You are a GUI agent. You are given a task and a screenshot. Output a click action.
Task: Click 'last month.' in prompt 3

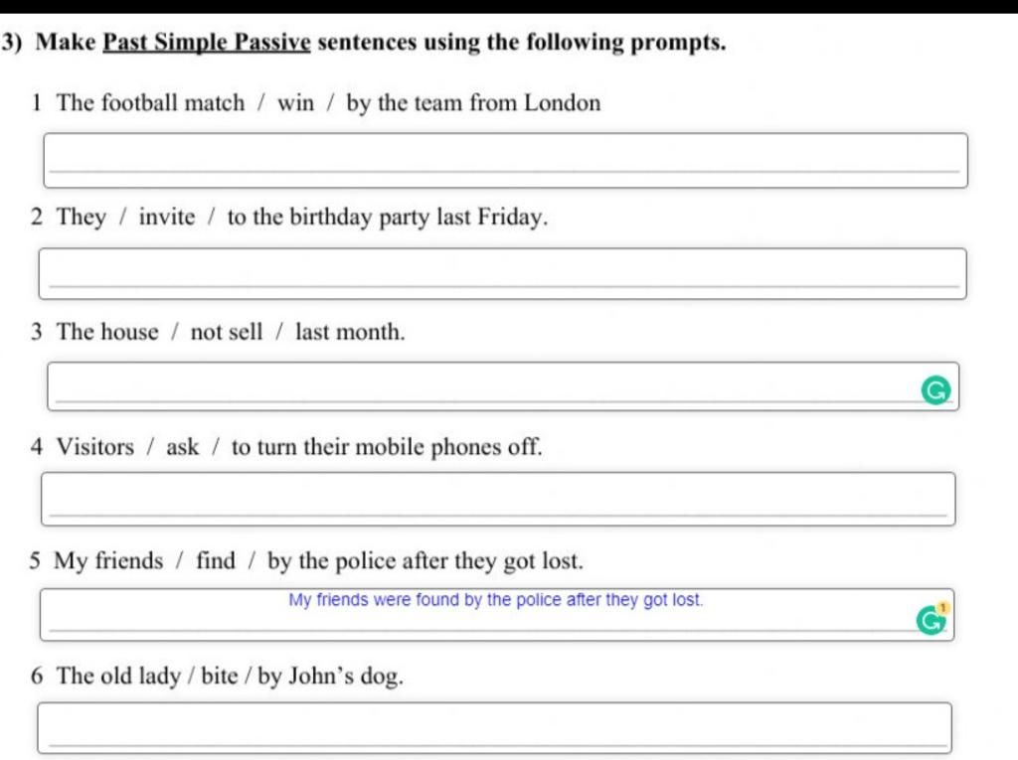[350, 332]
